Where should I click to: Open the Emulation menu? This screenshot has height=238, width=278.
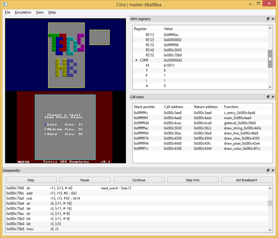(23, 12)
